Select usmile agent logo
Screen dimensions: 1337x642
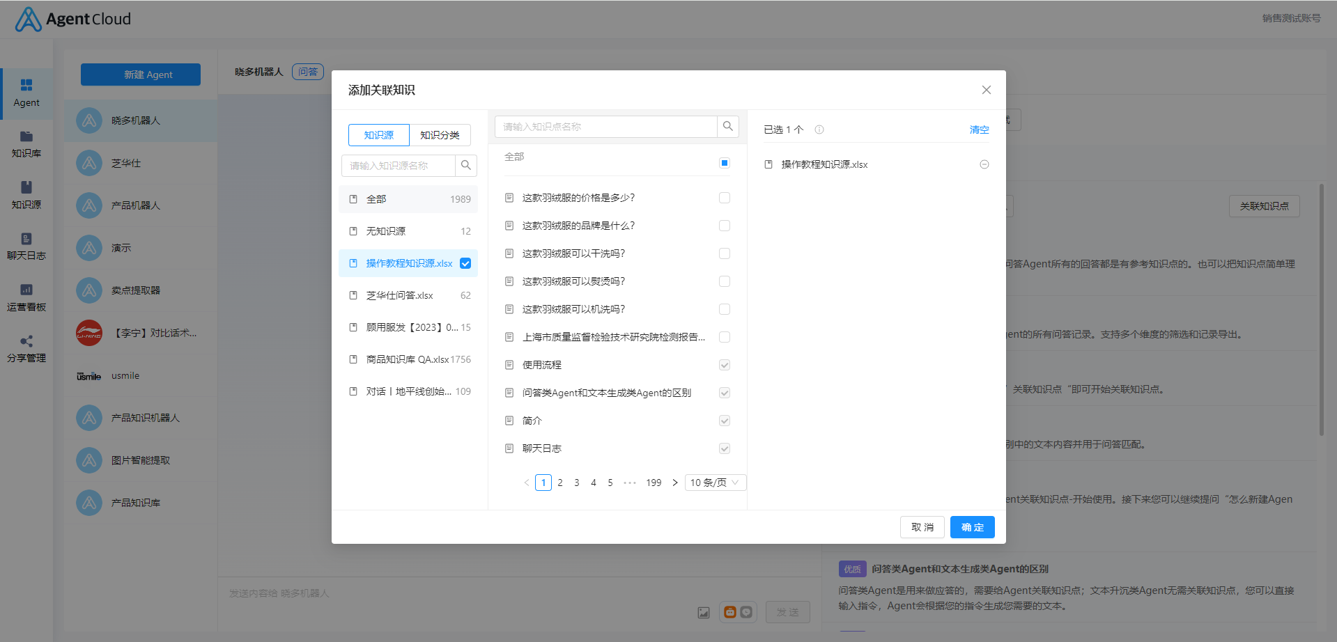pos(89,376)
